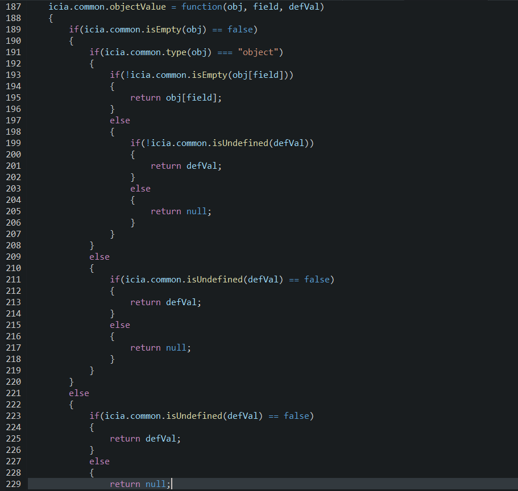Click 'icia.common.type(obj)' on line 191
This screenshot has width=518, height=491.
click(158, 52)
